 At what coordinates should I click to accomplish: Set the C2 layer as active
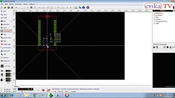click(25, 91)
